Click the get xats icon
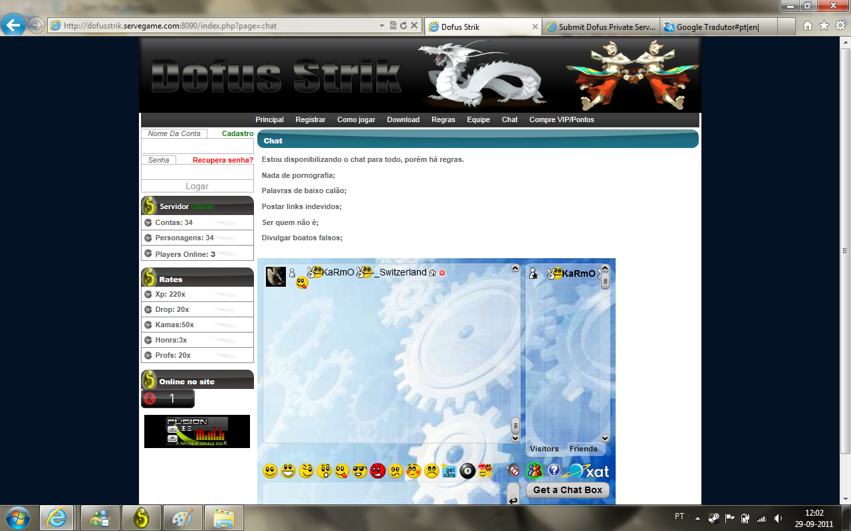This screenshot has width=851, height=531. pyautogui.click(x=449, y=471)
